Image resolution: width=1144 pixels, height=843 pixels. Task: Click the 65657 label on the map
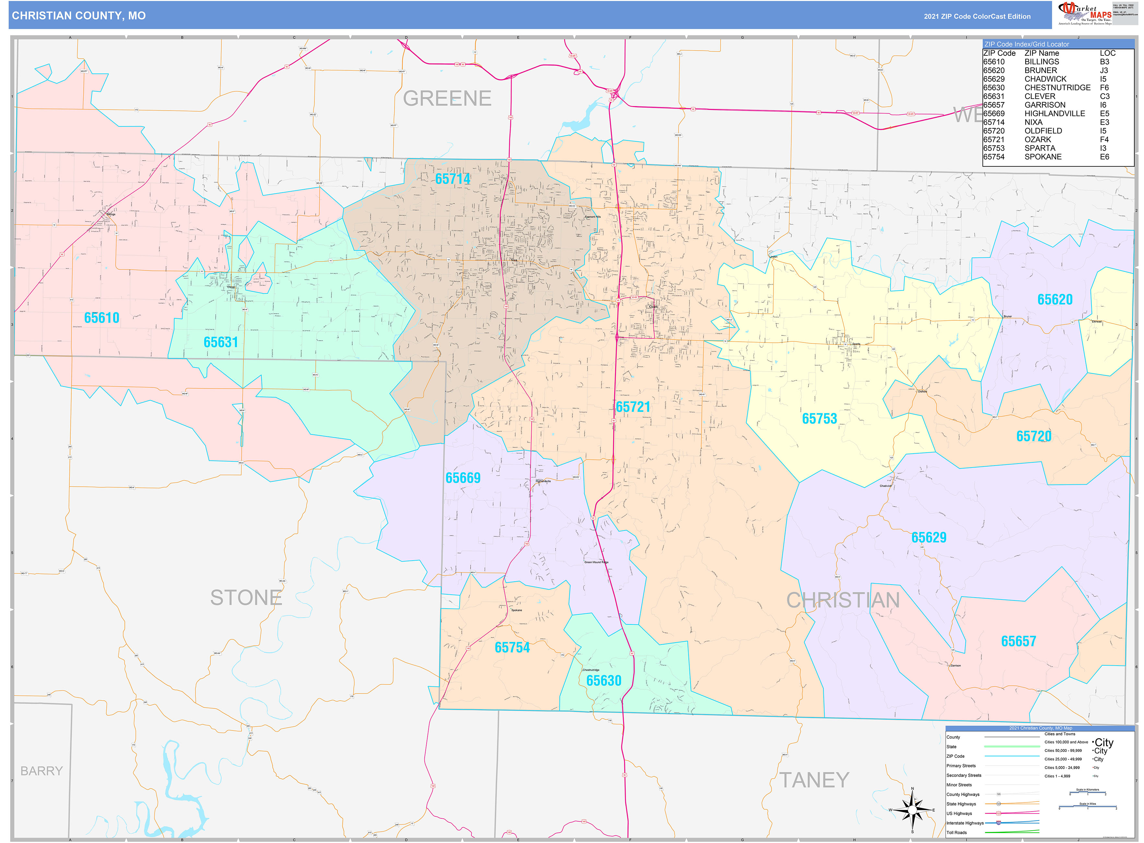click(x=1019, y=641)
